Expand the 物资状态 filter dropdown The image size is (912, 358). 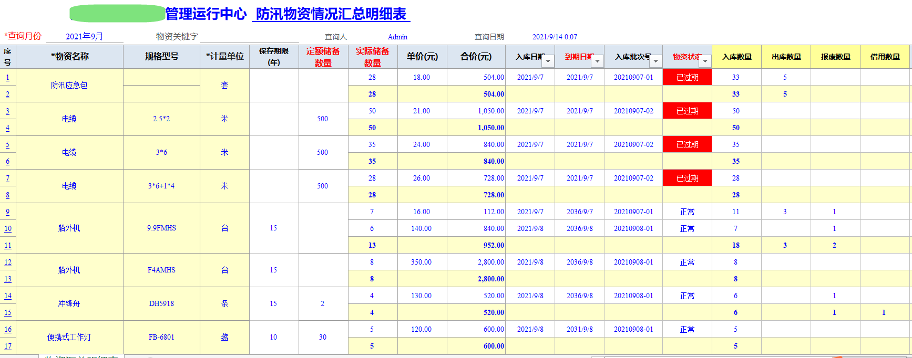click(x=705, y=61)
